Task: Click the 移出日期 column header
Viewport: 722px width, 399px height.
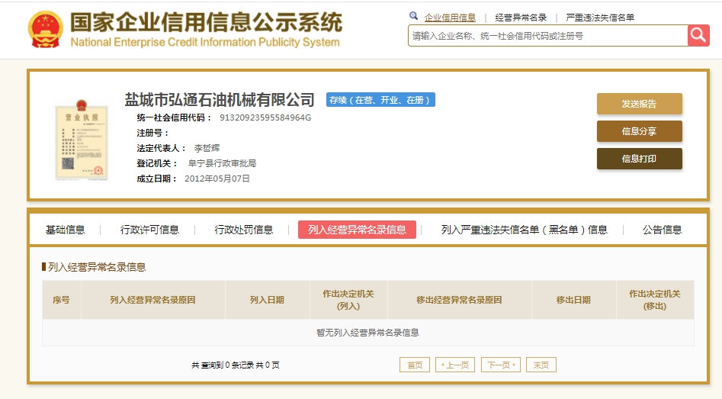Action: point(573,300)
